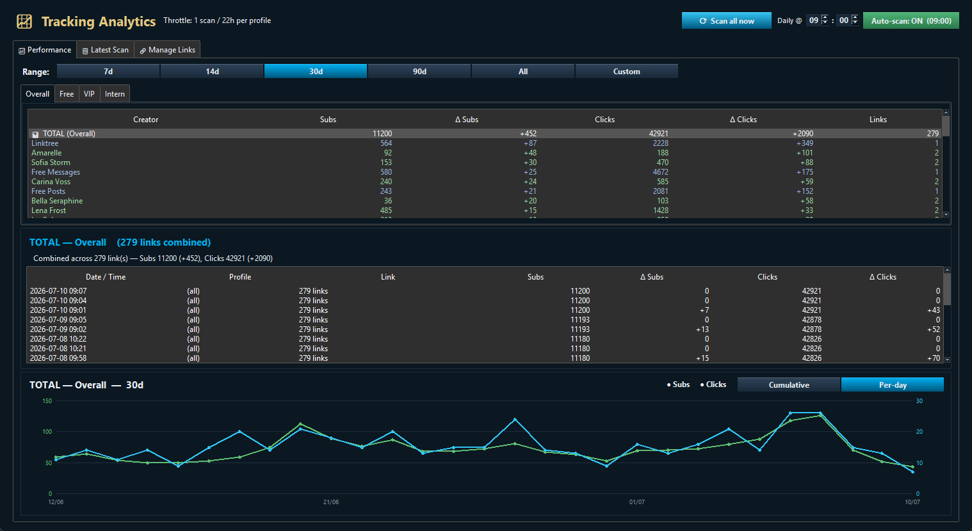Viewport: 972px width, 531px height.
Task: Select the VIP sub-tab
Action: pos(89,93)
